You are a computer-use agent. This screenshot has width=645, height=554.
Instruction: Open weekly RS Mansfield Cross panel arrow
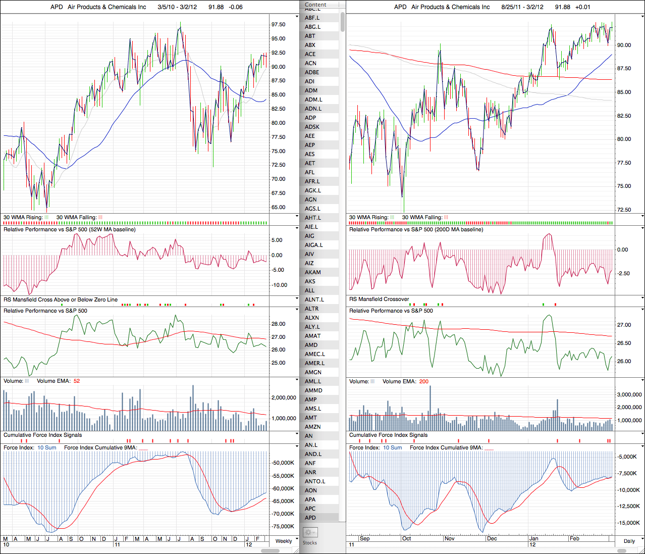tap(297, 298)
